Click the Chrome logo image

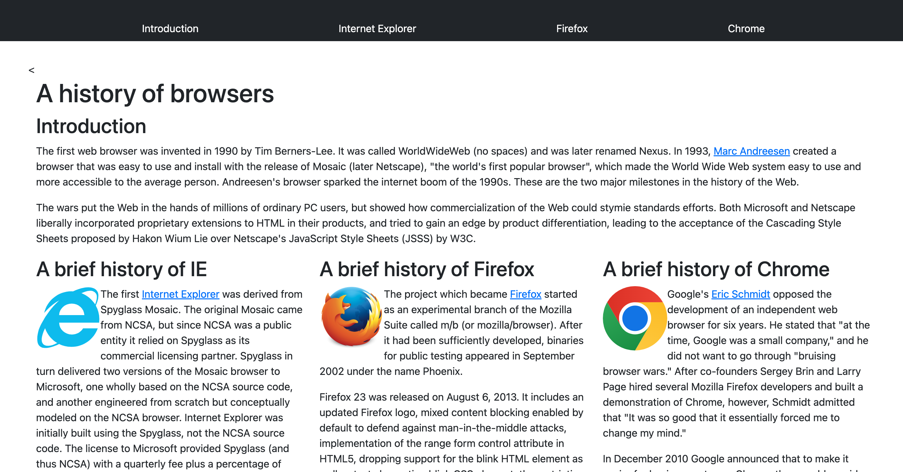click(634, 318)
